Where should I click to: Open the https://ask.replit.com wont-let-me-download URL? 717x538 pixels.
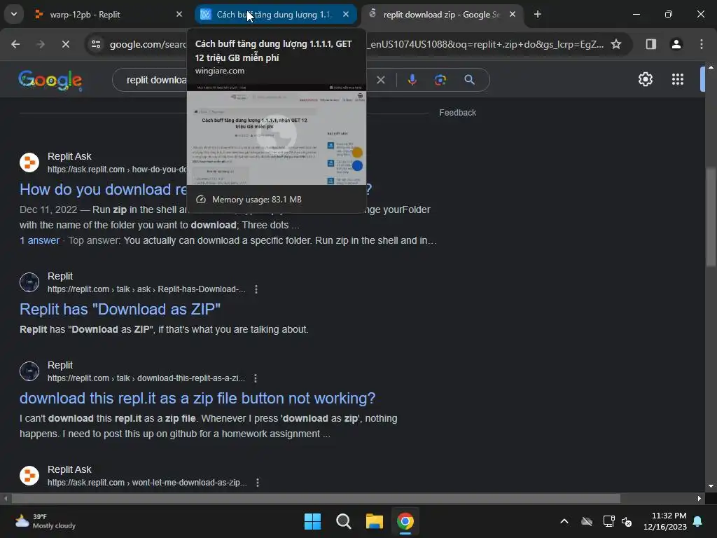[x=147, y=483]
